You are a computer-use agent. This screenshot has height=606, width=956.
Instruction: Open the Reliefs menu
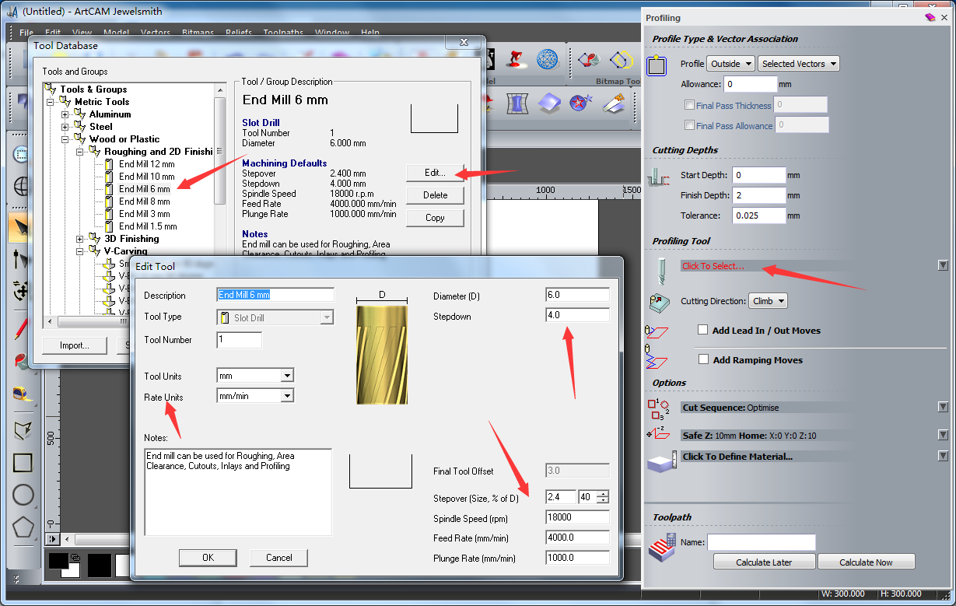239,33
